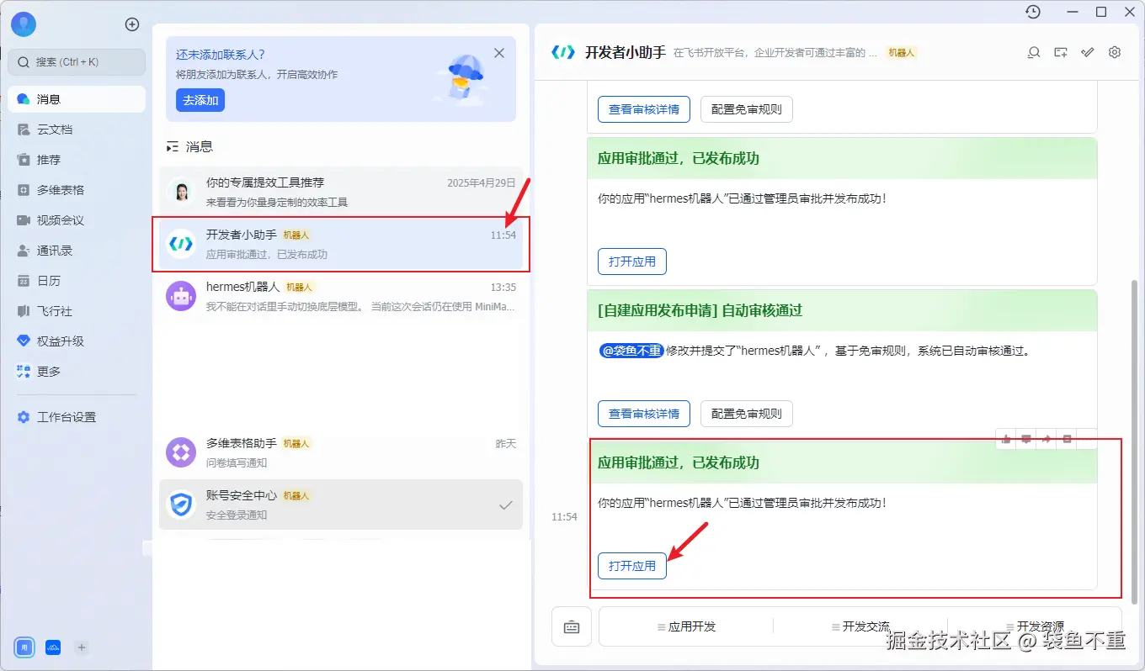Screen dimensions: 1145x671
Task: Open the 你的专属提效工具推荐 conversation
Action: [x=341, y=192]
